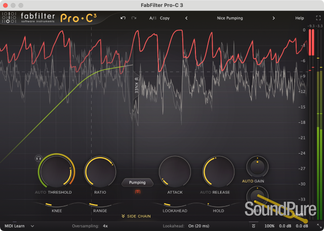Close the FabFilter Pro-C 3 window
Viewport: 324px width, 231px height.
(x=6, y=6)
